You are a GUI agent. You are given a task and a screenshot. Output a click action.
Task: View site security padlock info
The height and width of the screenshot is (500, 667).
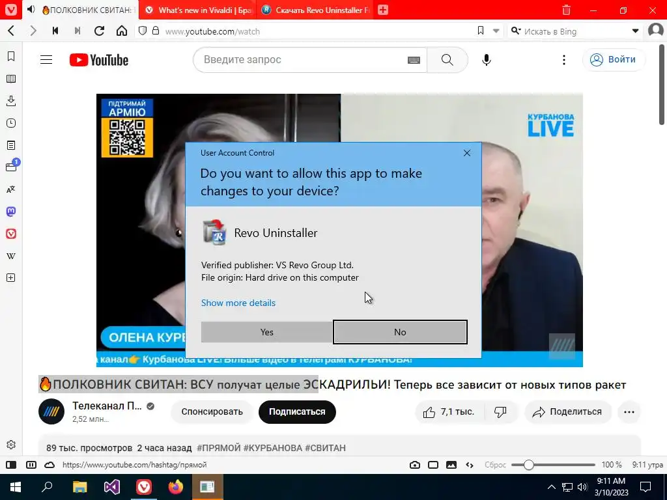click(156, 31)
